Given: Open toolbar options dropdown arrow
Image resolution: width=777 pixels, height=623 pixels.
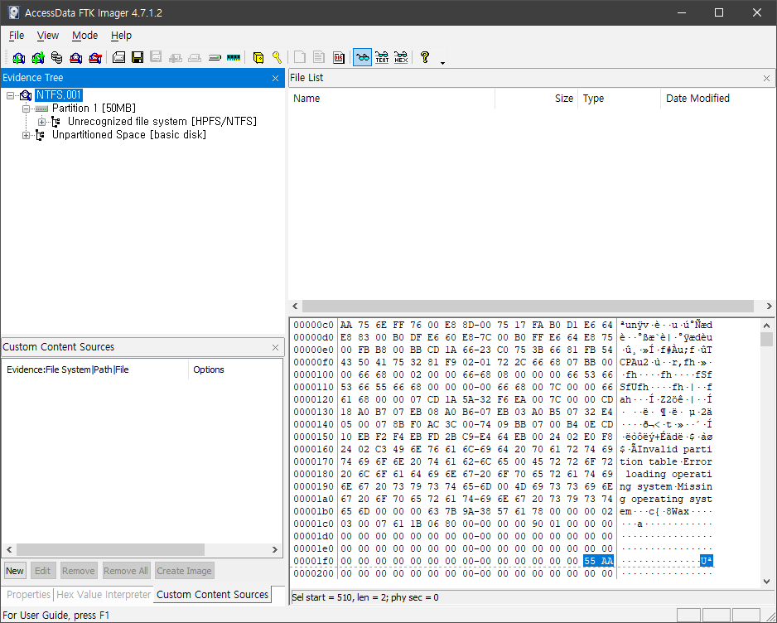Looking at the screenshot, I should coord(442,62).
